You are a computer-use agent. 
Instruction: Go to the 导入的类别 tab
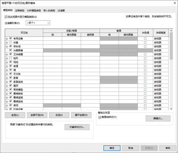point(49,10)
